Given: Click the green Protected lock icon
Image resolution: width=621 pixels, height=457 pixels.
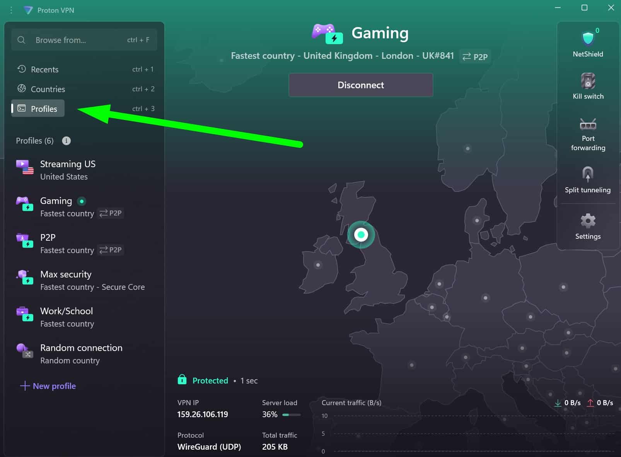Looking at the screenshot, I should pyautogui.click(x=182, y=380).
